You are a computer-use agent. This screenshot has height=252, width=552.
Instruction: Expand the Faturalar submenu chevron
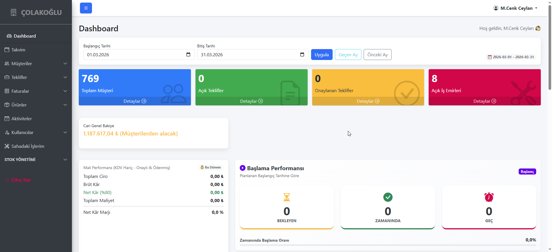coord(65,91)
